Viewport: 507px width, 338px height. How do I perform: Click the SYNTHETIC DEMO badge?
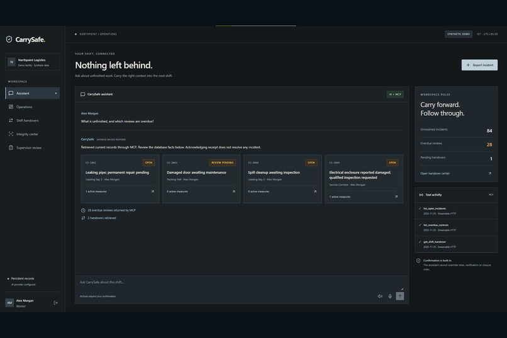coord(459,34)
